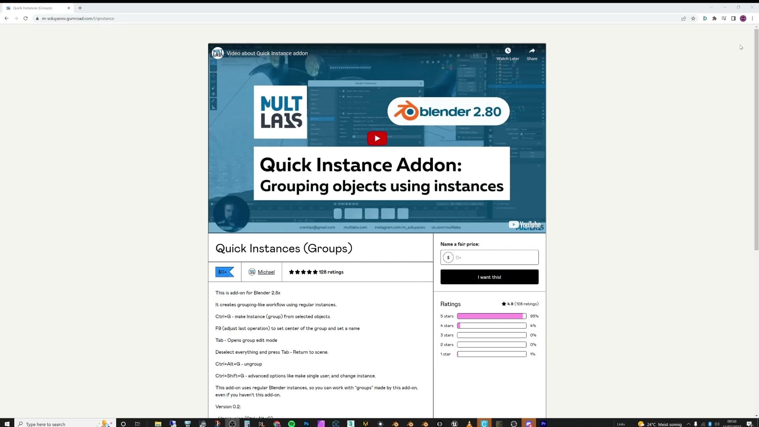Screen dimensions: 759x427
Task: Click the 'I want this!' button
Action: [489, 277]
